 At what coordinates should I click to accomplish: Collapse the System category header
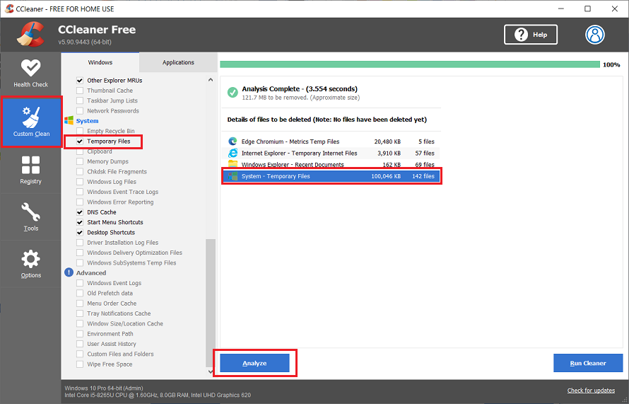[x=87, y=121]
